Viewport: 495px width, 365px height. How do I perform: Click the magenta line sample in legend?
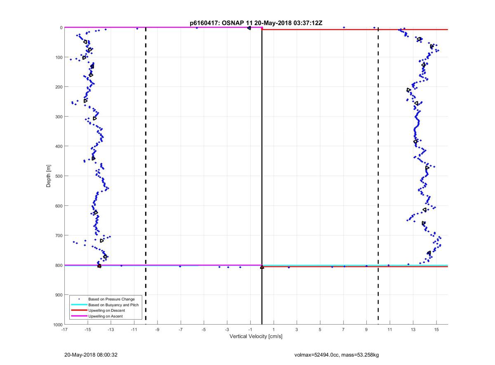tap(79, 316)
